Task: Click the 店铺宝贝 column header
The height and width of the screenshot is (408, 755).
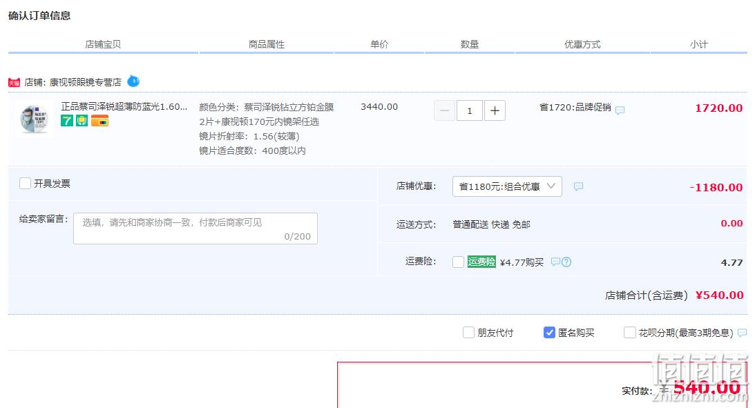Action: coord(103,44)
